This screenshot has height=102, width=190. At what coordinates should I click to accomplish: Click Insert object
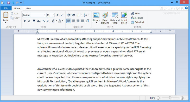(x=124, y=18)
